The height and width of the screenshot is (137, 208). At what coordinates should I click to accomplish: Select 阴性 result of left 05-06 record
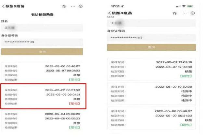pos(74,80)
